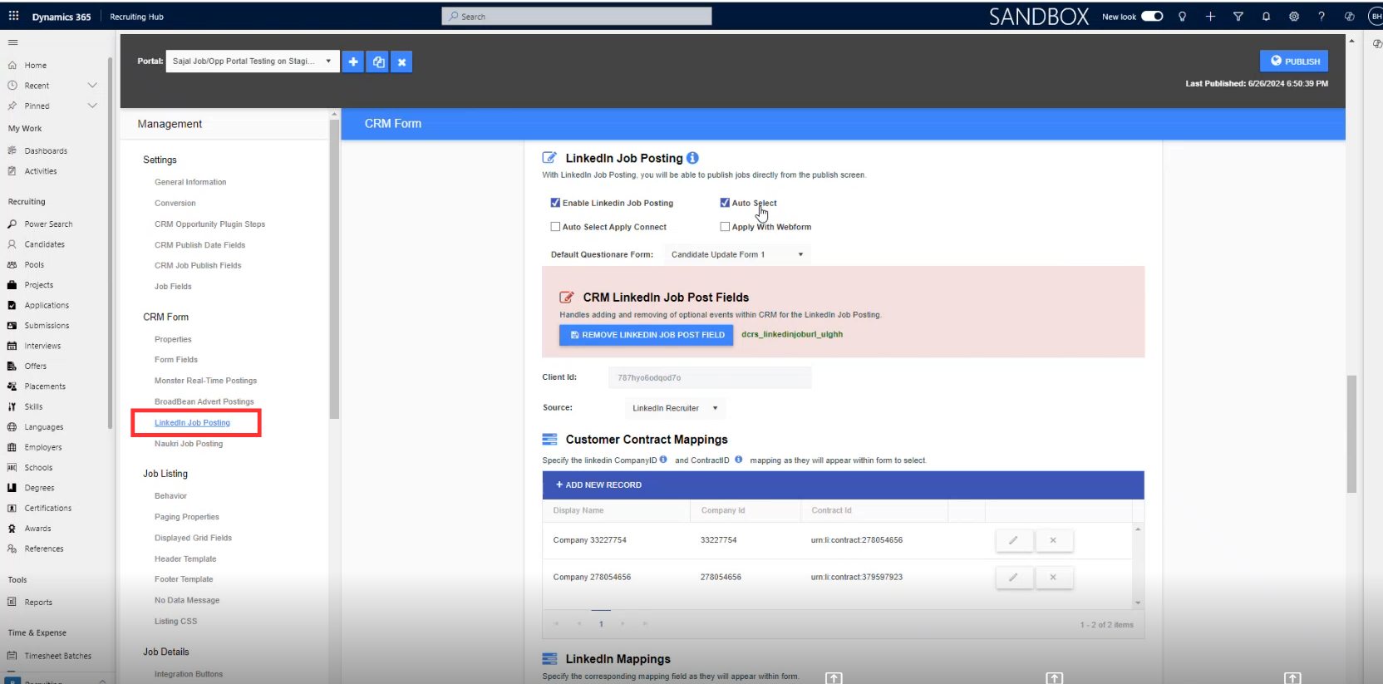This screenshot has height=684, width=1383.
Task: Click the plus quick-create icon in header
Action: (1210, 16)
